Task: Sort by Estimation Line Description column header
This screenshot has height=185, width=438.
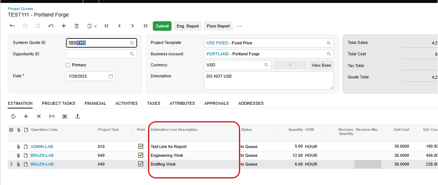Action: 174,129
